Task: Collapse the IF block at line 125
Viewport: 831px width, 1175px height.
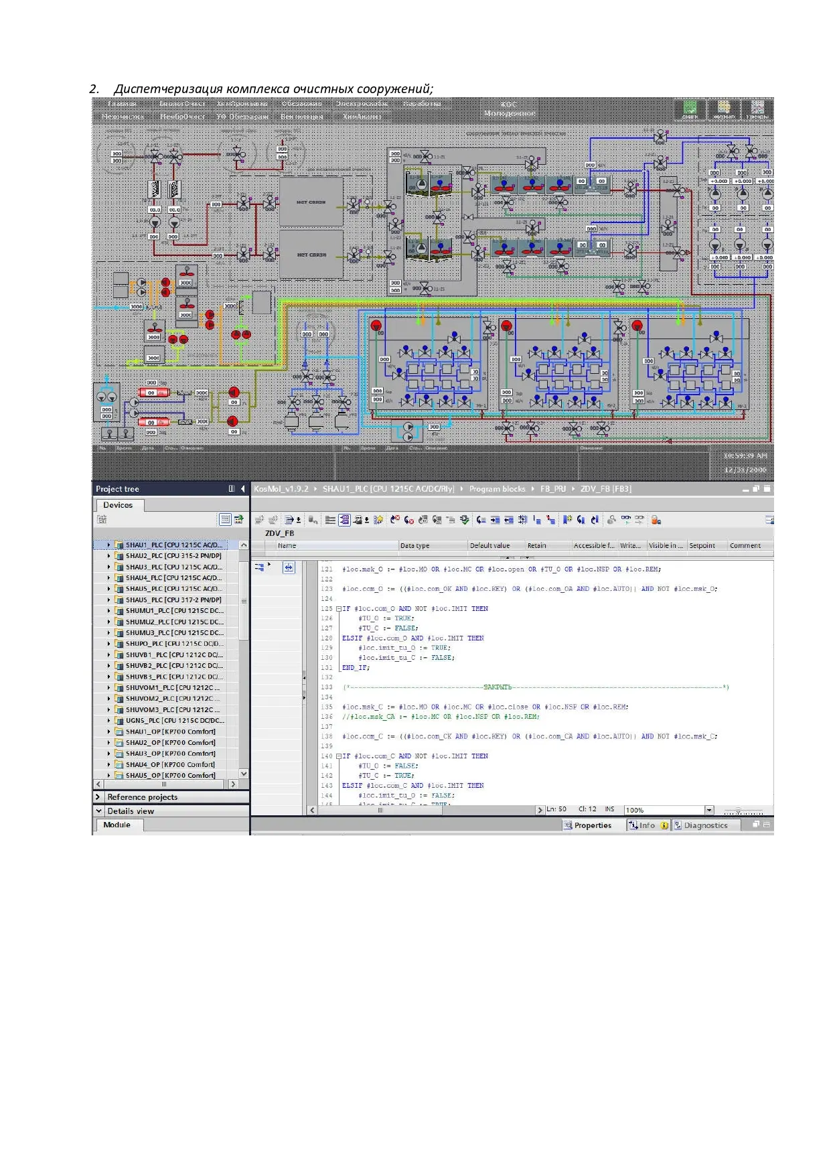Action: pos(339,609)
